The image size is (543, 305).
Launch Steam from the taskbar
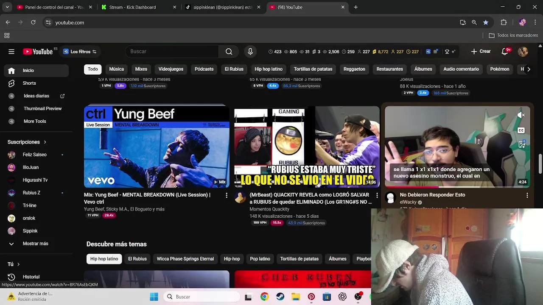coord(280,297)
